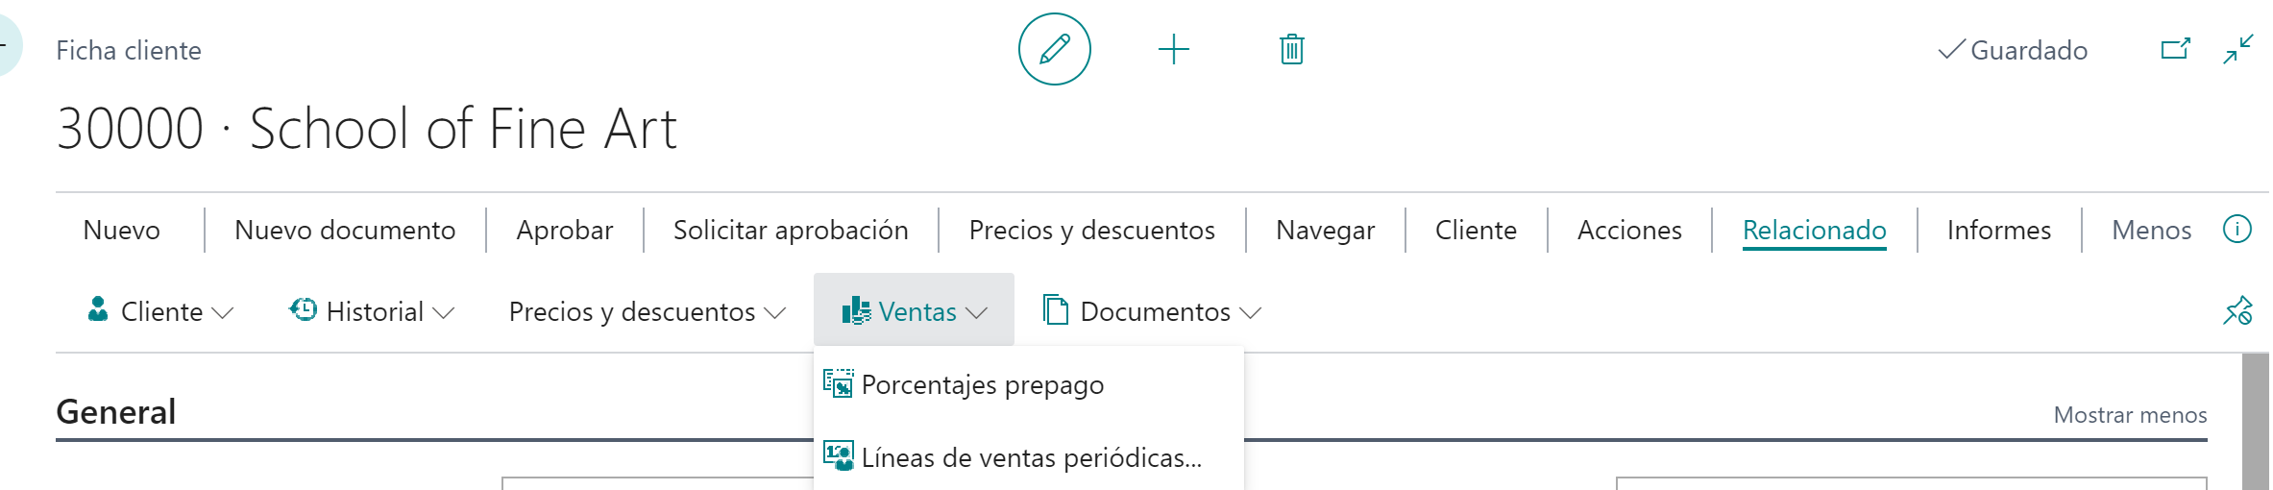Screen dimensions: 2273x490
Task: Click the plus icon to create new customer
Action: click(1173, 49)
